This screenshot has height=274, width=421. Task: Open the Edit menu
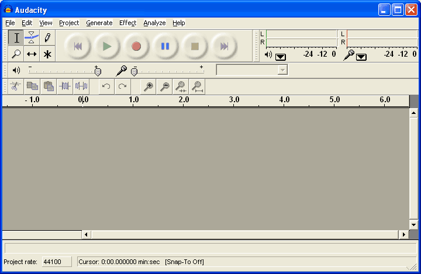pos(27,23)
